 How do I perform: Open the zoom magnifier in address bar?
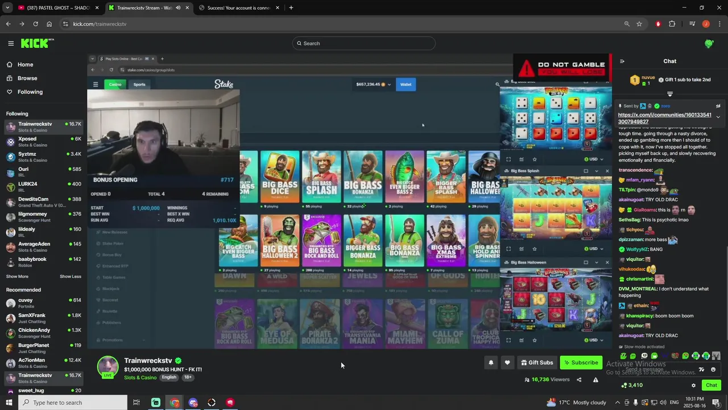coord(627,24)
